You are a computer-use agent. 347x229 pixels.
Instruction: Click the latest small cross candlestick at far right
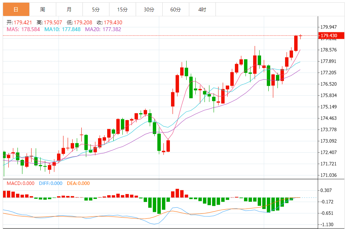(x=301, y=36)
